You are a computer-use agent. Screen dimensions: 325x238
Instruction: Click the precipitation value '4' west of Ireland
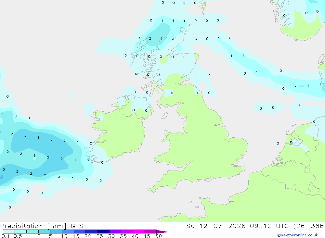[x=38, y=138]
